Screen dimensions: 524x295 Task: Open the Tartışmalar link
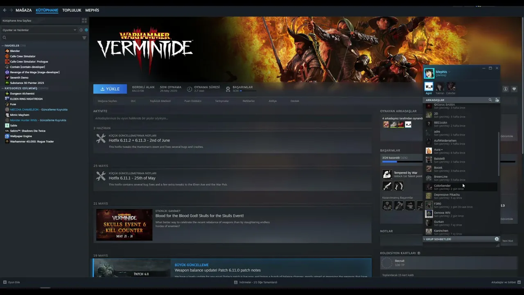pos(222,101)
